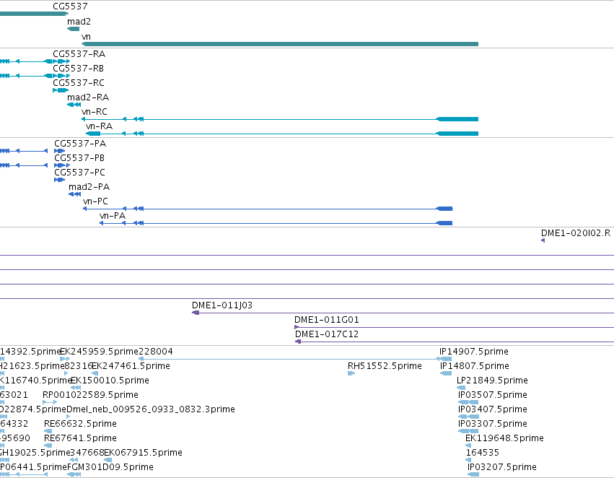Select the DME1-020I02.R clone label

point(576,233)
